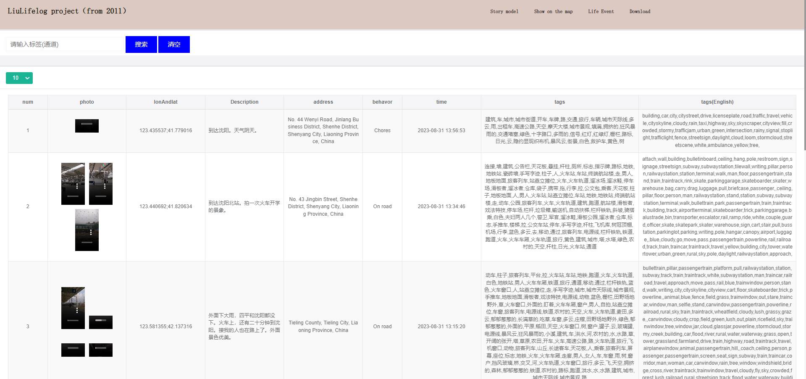Viewport: 806px width, 379px height.
Task: Open second station photo thumbnail in row 2
Action: [101, 184]
